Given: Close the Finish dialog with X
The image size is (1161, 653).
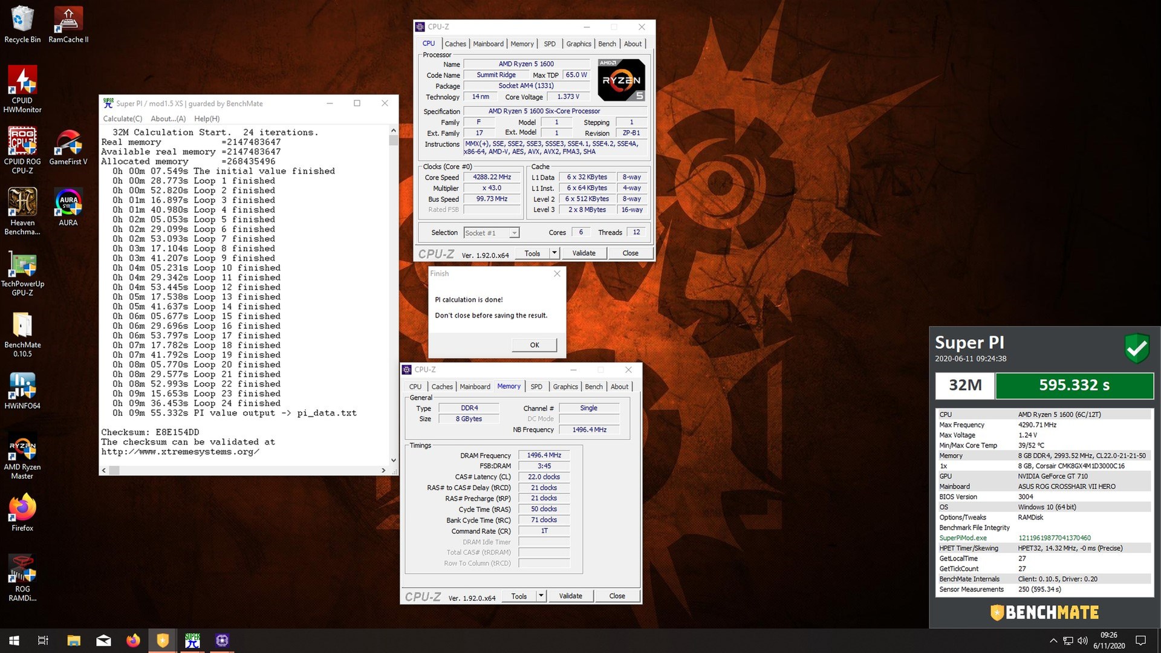Looking at the screenshot, I should [x=557, y=273].
